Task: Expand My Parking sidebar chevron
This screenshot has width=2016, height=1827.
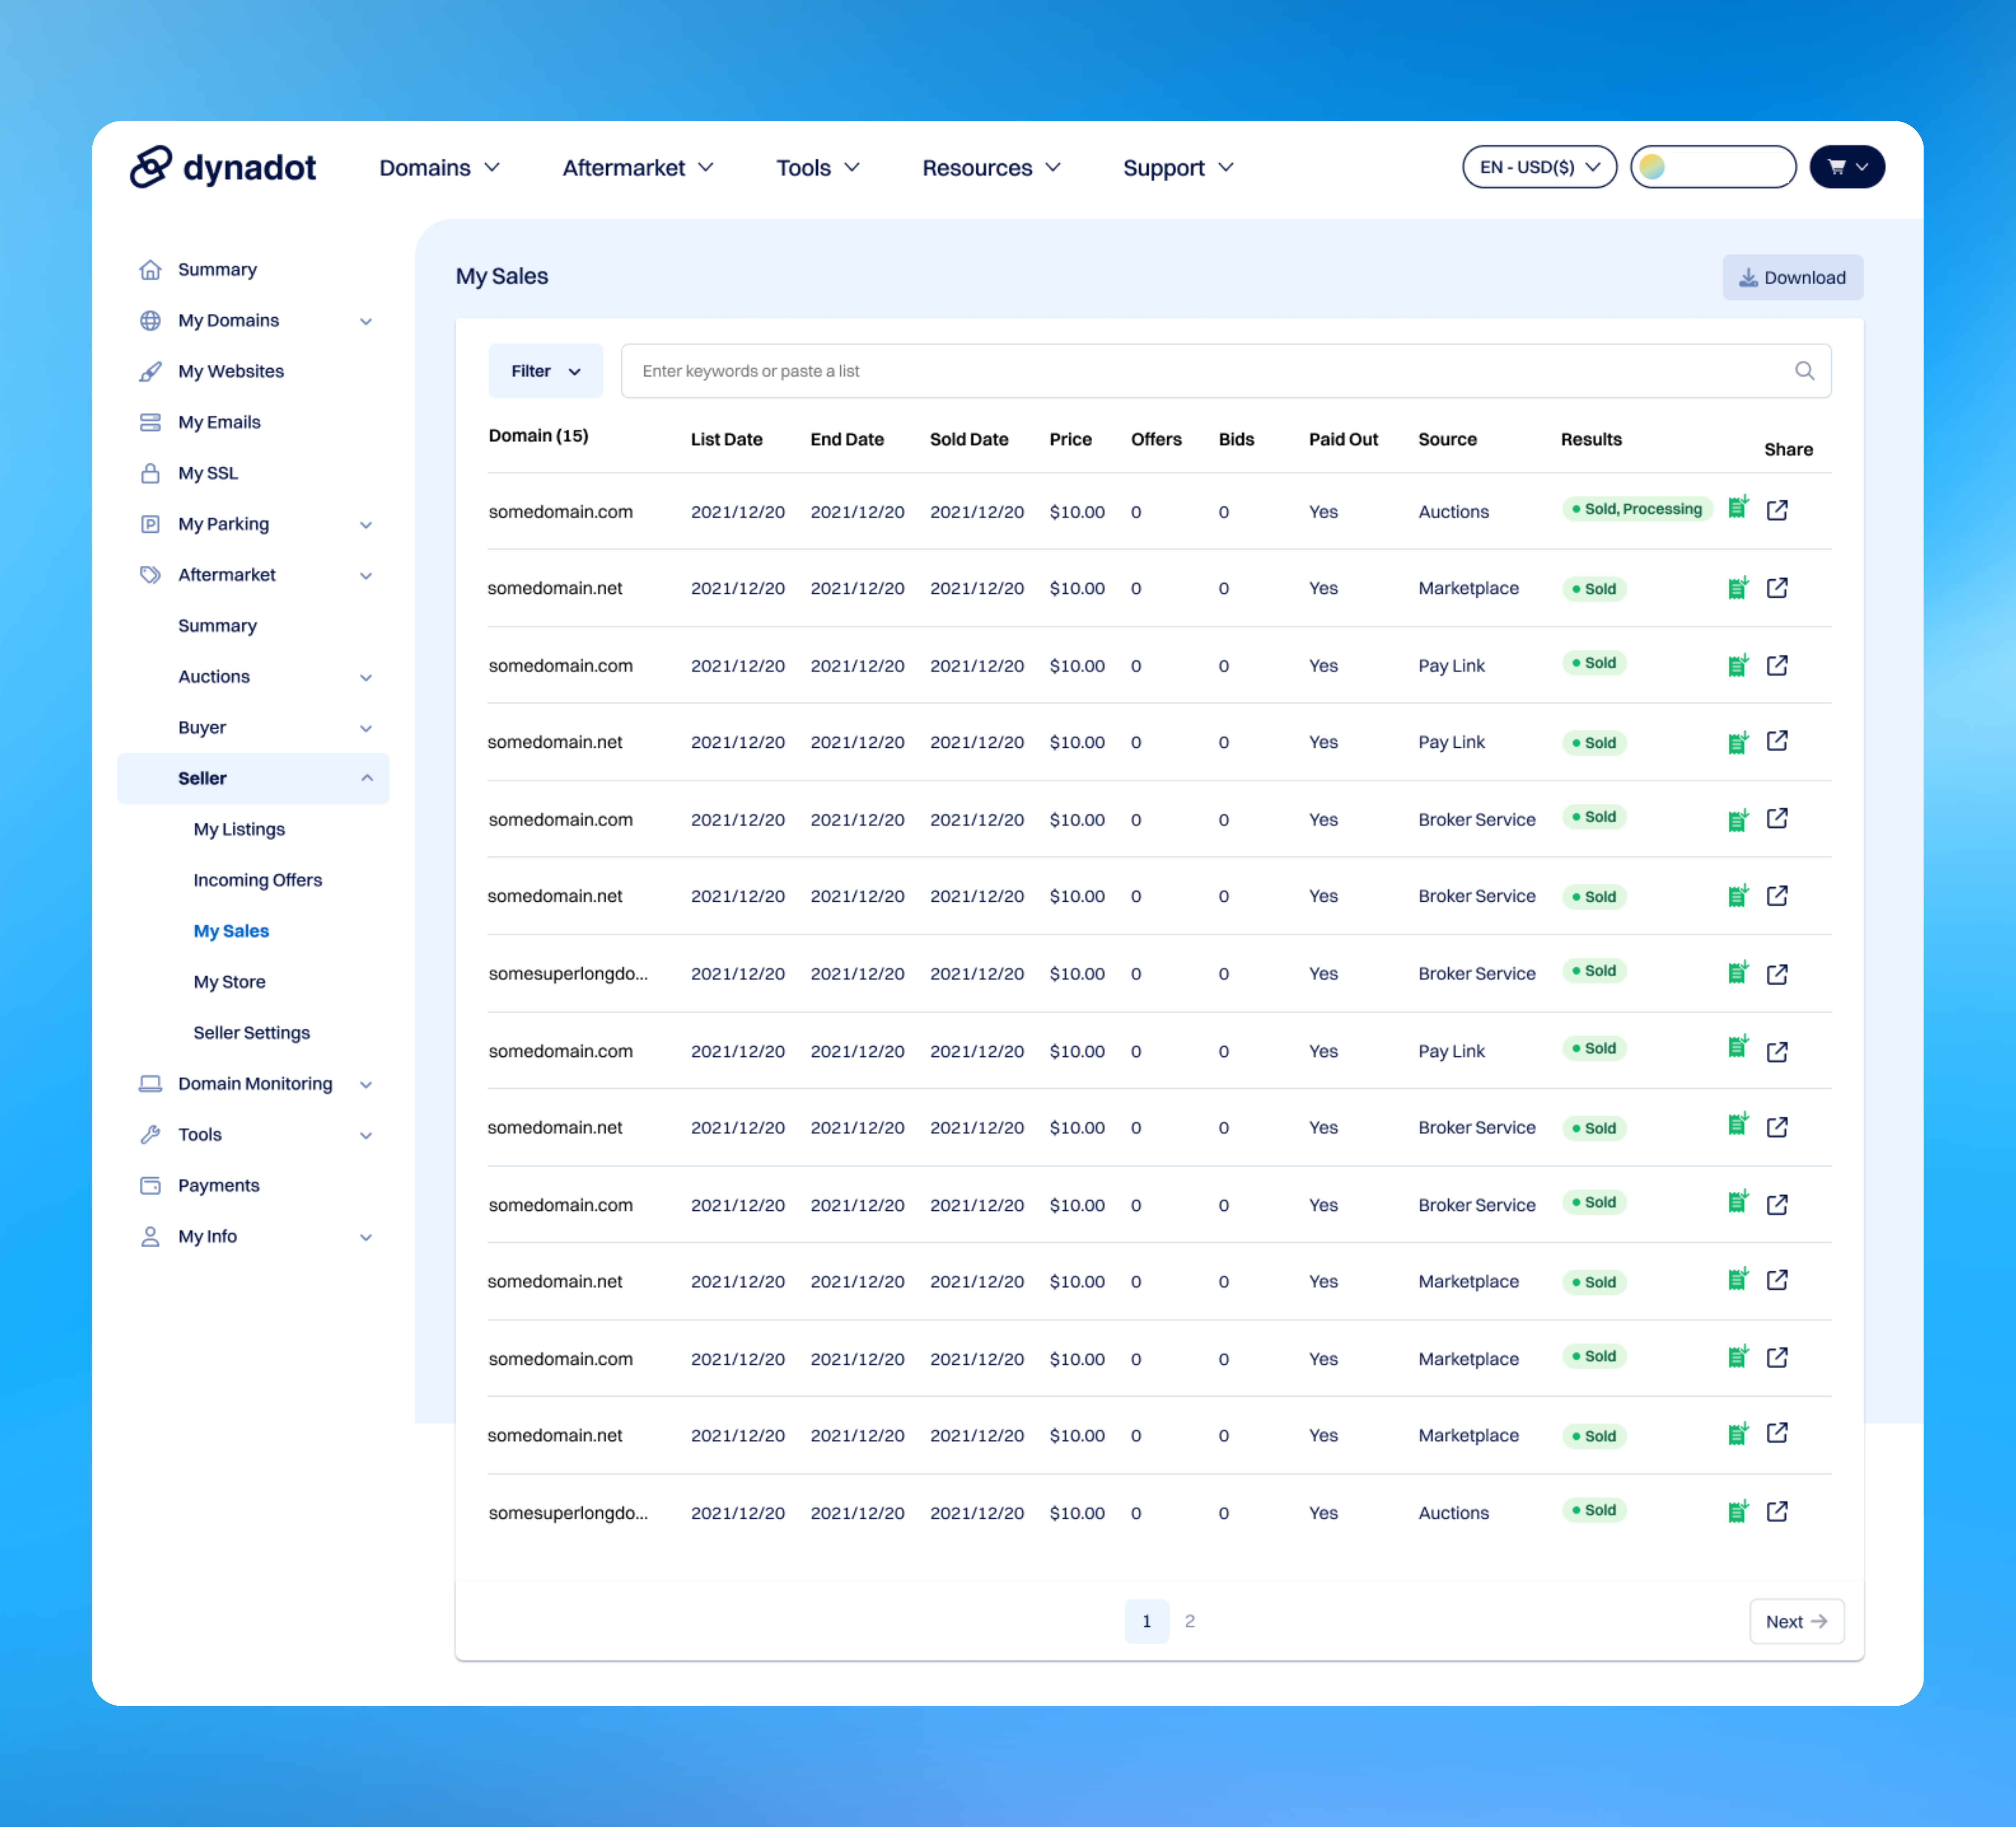Action: pos(366,525)
